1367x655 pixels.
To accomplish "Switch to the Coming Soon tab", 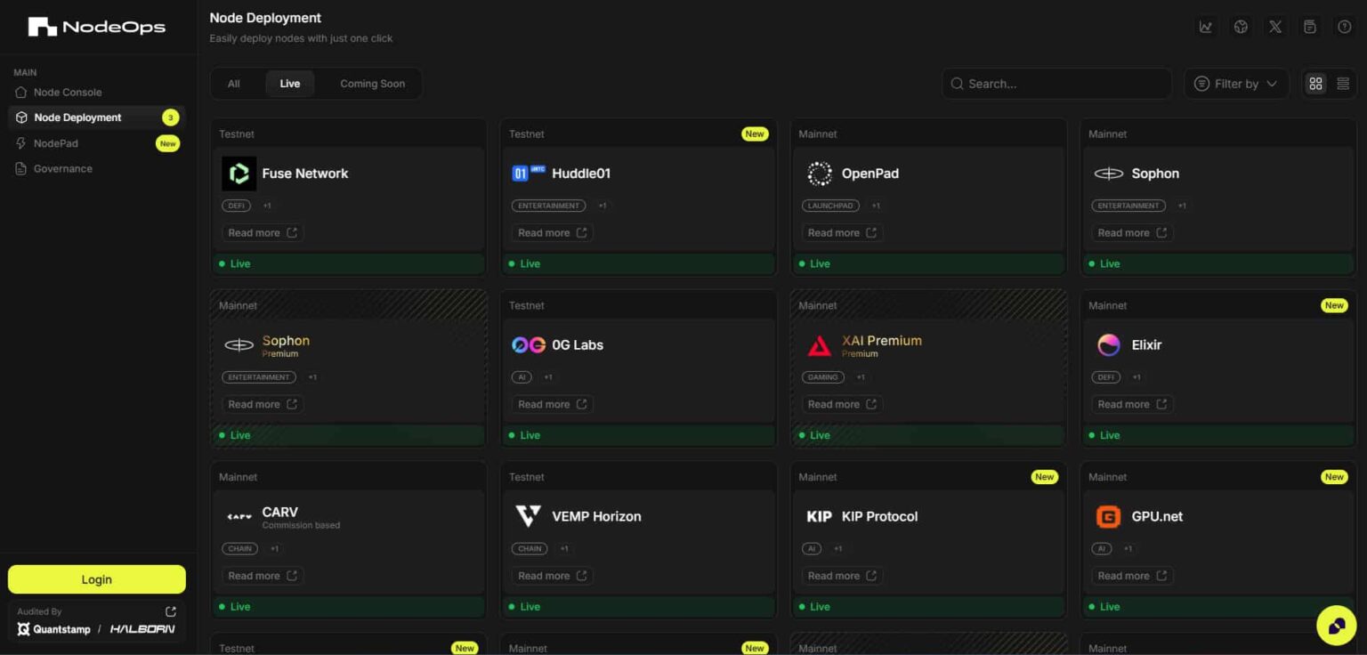I will coord(372,83).
